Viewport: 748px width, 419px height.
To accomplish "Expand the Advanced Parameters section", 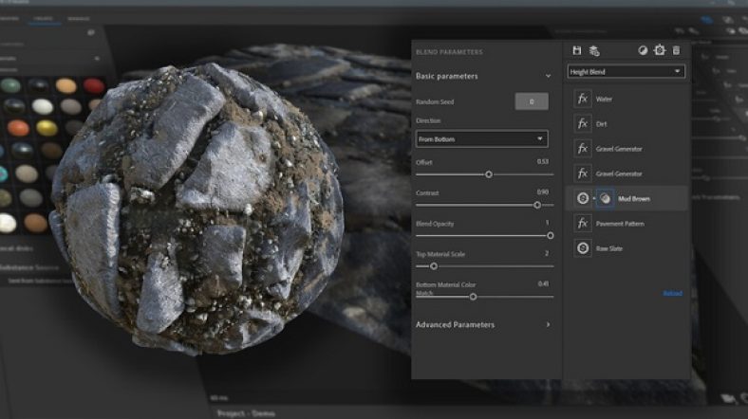I will tap(548, 325).
